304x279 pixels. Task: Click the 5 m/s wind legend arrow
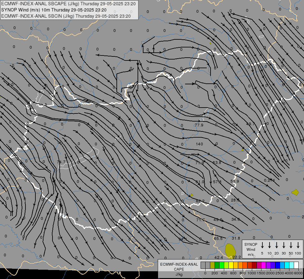262,245
